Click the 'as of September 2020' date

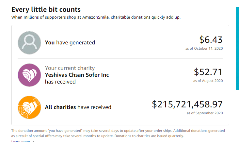point(205,113)
